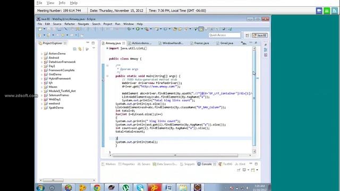
Task: Expand the Android project node
Action: [41, 58]
